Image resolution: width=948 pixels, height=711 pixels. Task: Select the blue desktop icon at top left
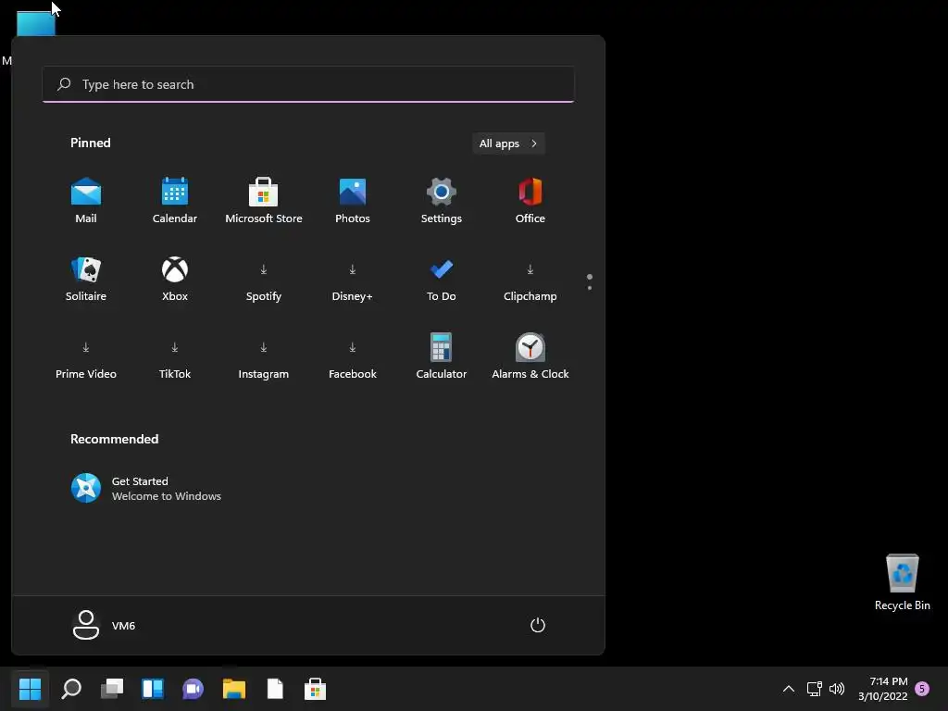coord(36,23)
